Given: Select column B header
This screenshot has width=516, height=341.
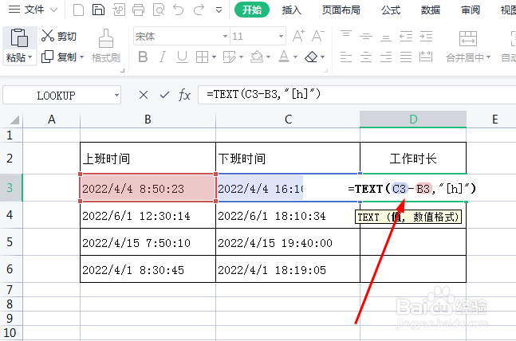Looking at the screenshot, I should point(148,120).
